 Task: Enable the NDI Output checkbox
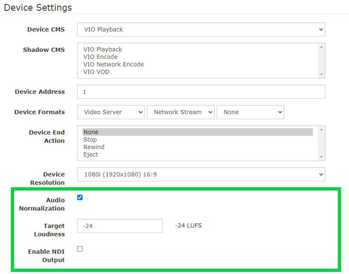point(80,249)
